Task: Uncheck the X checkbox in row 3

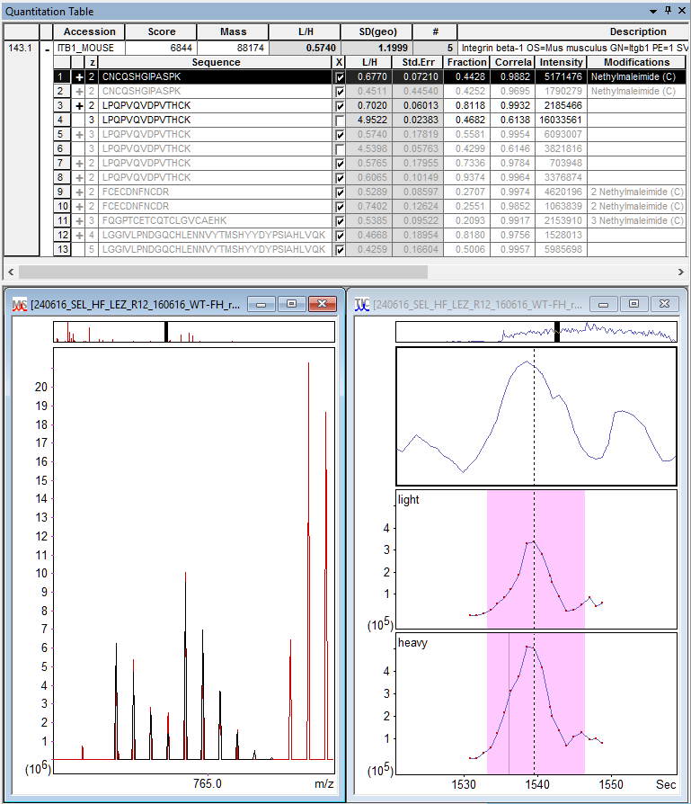Action: coord(339,106)
